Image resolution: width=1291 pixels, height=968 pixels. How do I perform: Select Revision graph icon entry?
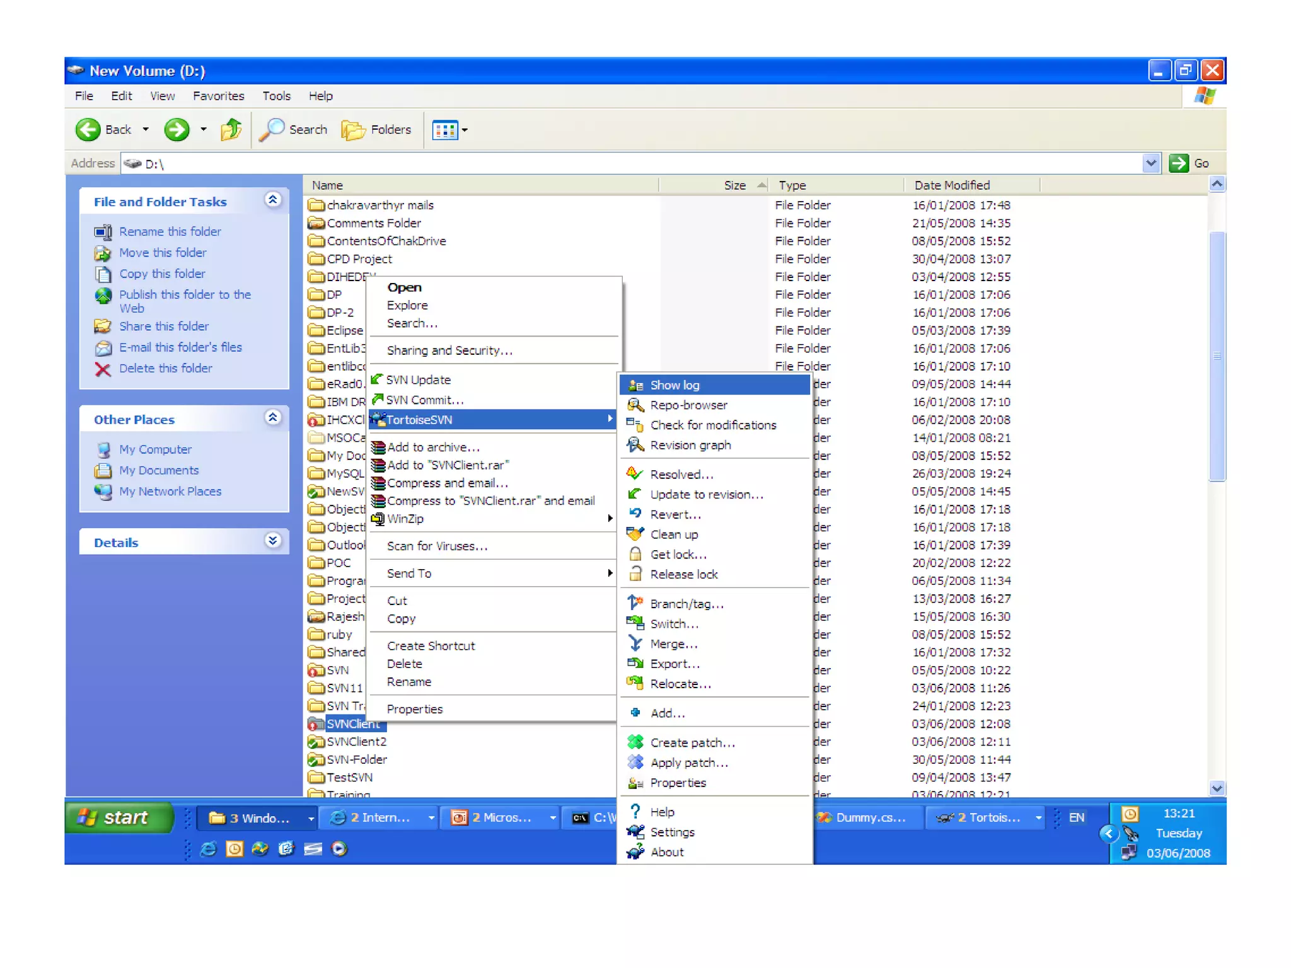(x=635, y=445)
